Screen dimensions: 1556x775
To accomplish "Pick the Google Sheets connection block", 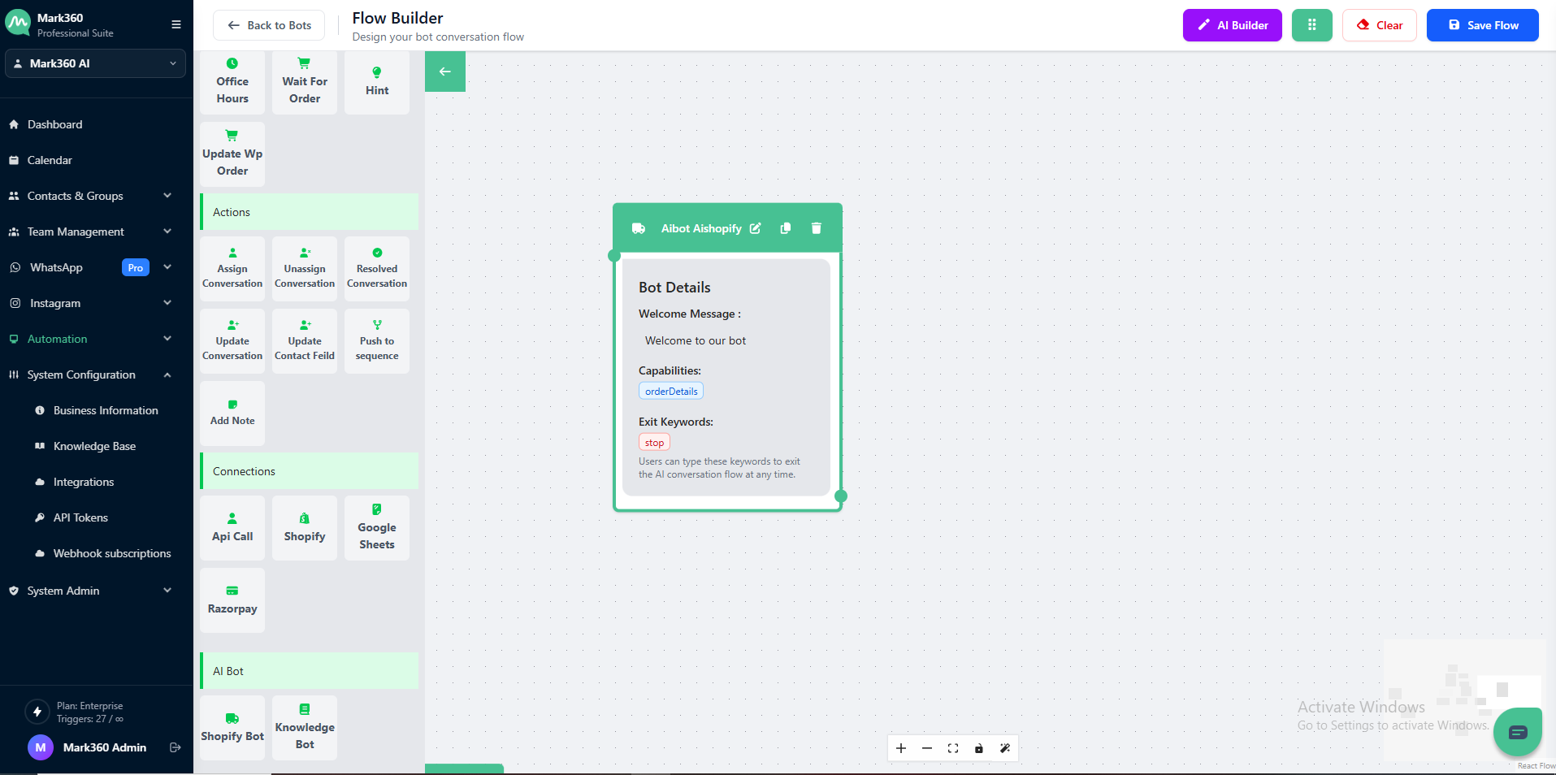I will (377, 528).
